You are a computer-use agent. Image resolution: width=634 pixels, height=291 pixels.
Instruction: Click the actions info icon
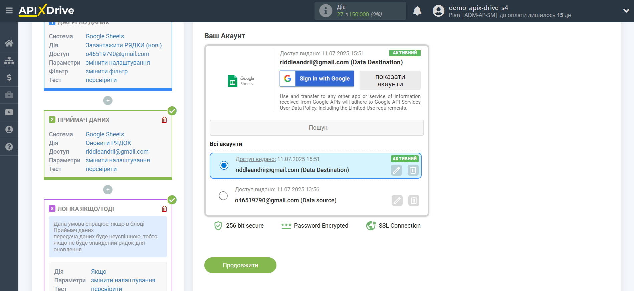coord(326,11)
